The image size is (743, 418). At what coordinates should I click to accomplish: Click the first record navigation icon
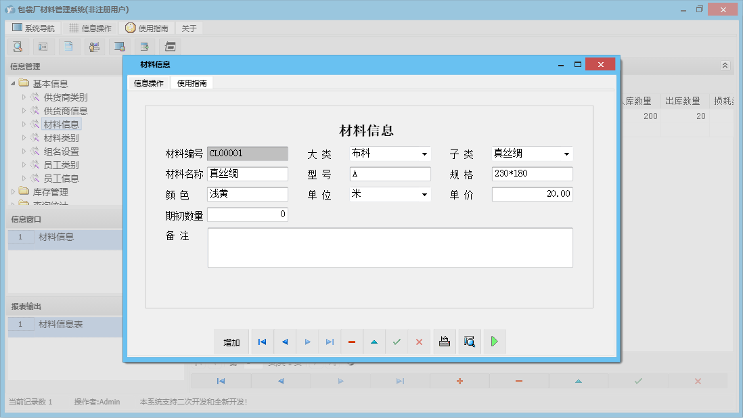262,342
